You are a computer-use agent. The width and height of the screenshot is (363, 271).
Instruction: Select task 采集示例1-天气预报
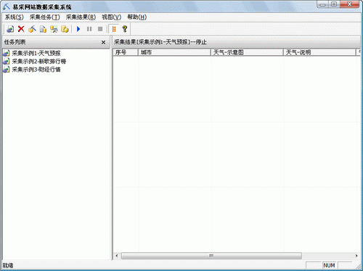(x=36, y=53)
